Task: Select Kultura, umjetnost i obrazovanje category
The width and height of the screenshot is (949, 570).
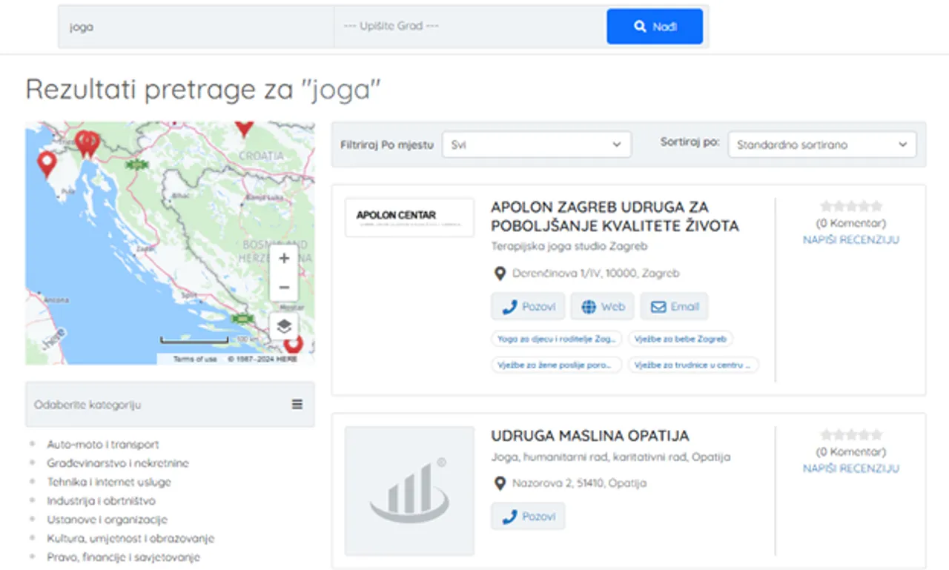Action: [x=130, y=538]
